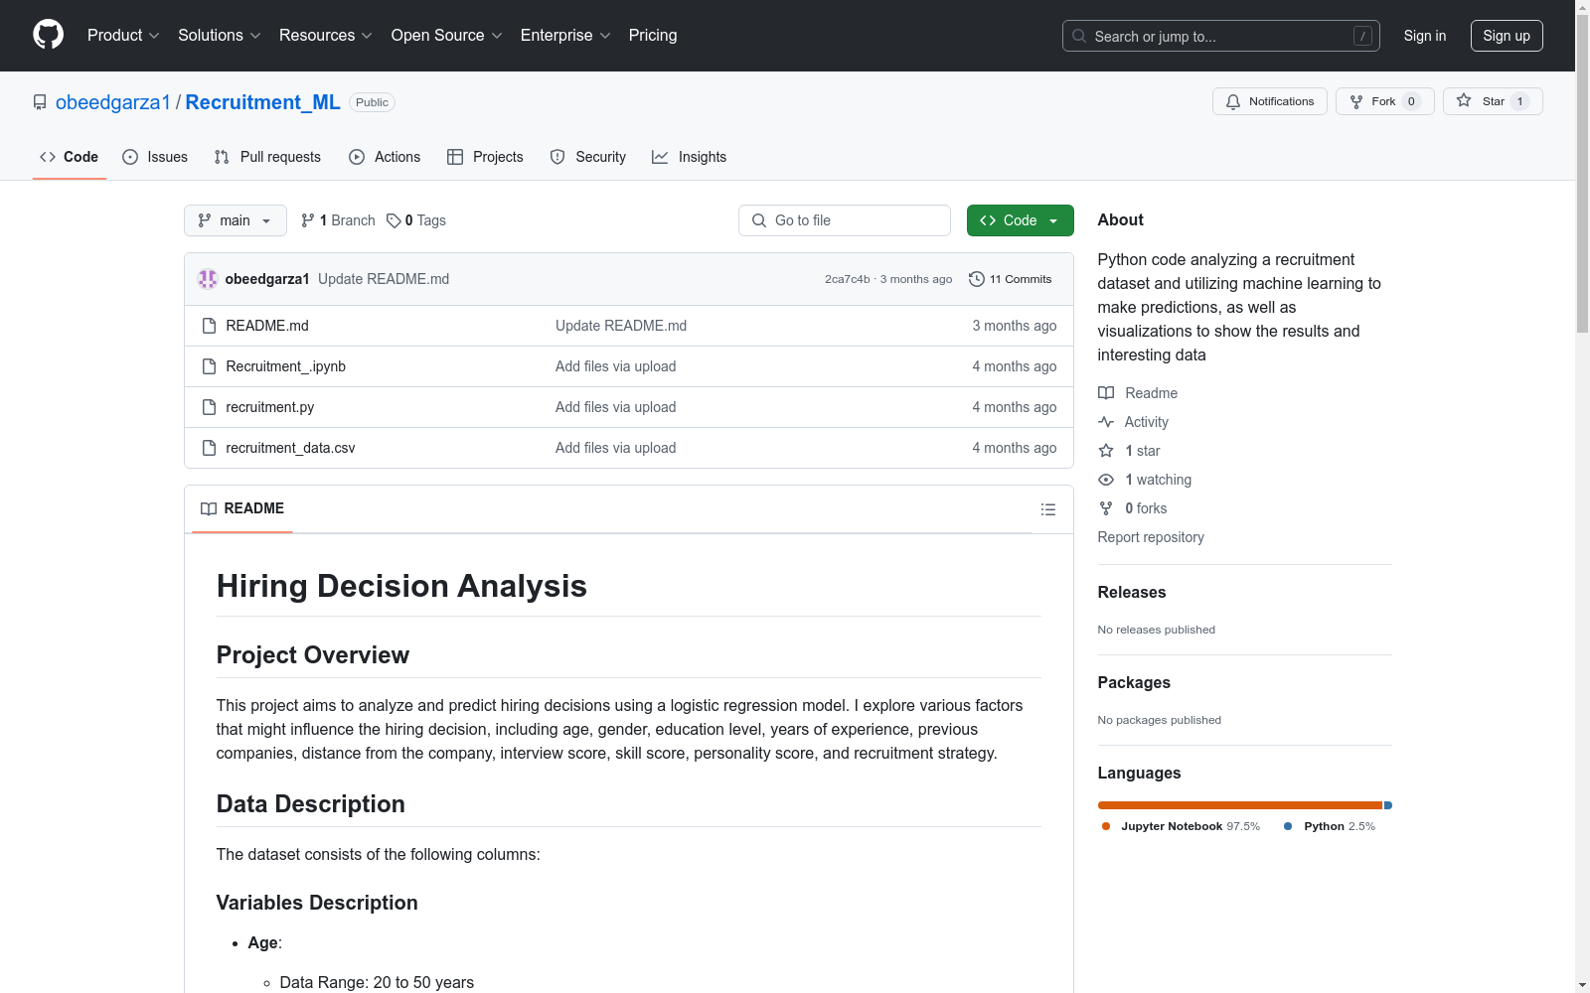Click the orange Jupyter Notebook language bar
The width and height of the screenshot is (1590, 993).
[x=1240, y=805]
